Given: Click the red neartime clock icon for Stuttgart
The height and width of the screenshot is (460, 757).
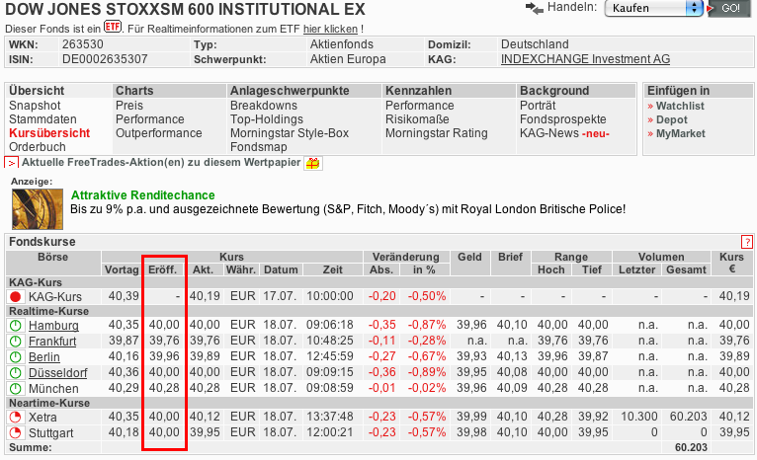Looking at the screenshot, I should 16,433.
